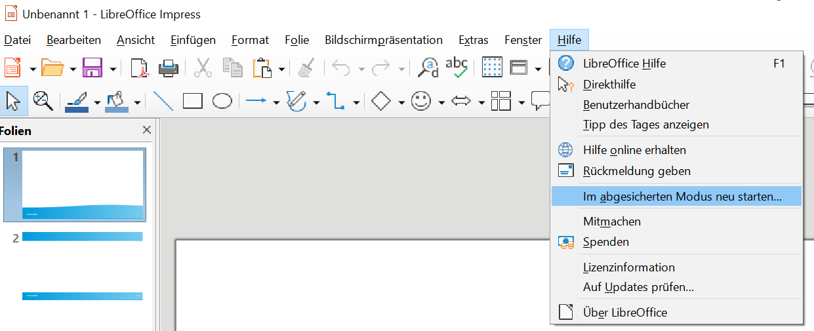Click the Open folder icon
The image size is (814, 331).
pyautogui.click(x=52, y=68)
